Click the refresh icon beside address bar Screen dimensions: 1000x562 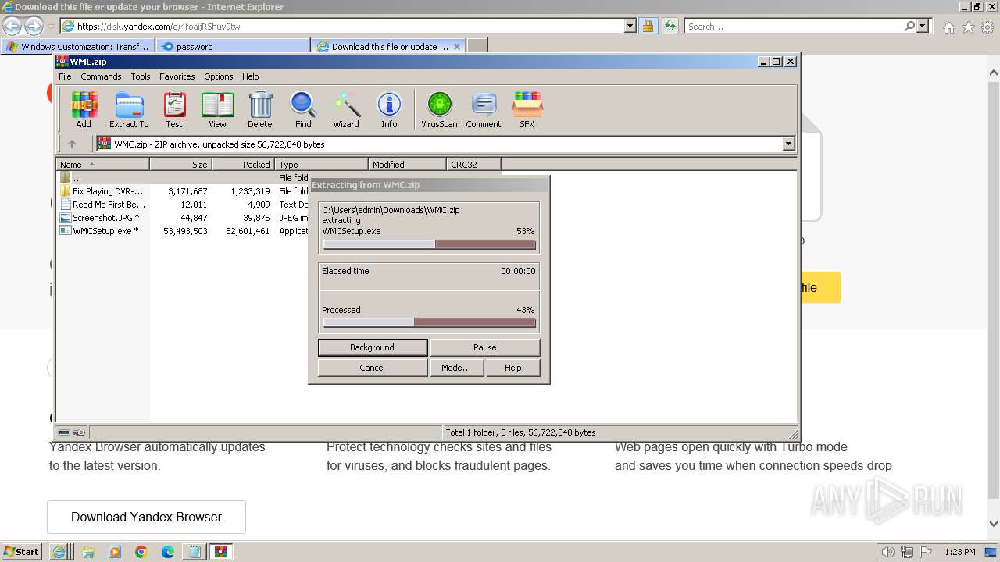[670, 26]
